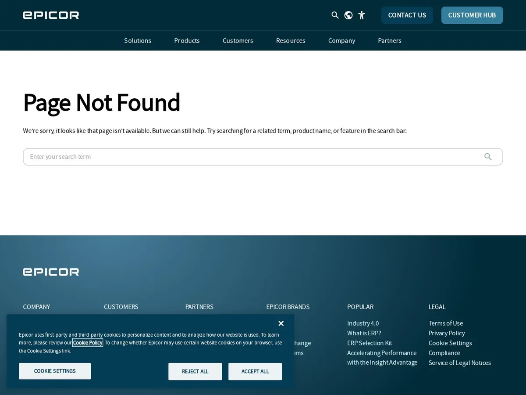Click the LEGAL footer heading
Image resolution: width=526 pixels, height=395 pixels.
pos(437,307)
